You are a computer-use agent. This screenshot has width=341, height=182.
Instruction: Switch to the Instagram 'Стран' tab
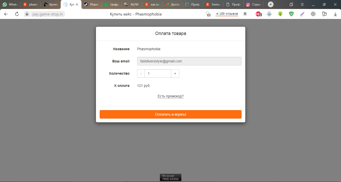(x=253, y=4)
